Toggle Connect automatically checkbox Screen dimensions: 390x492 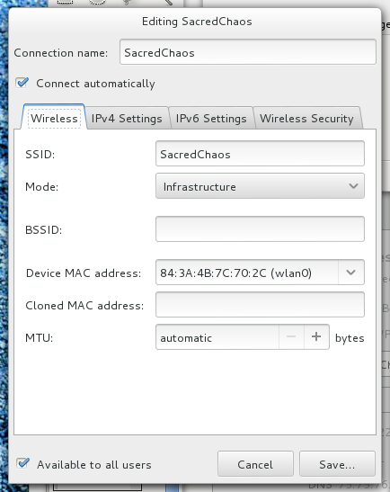pyautogui.click(x=22, y=83)
